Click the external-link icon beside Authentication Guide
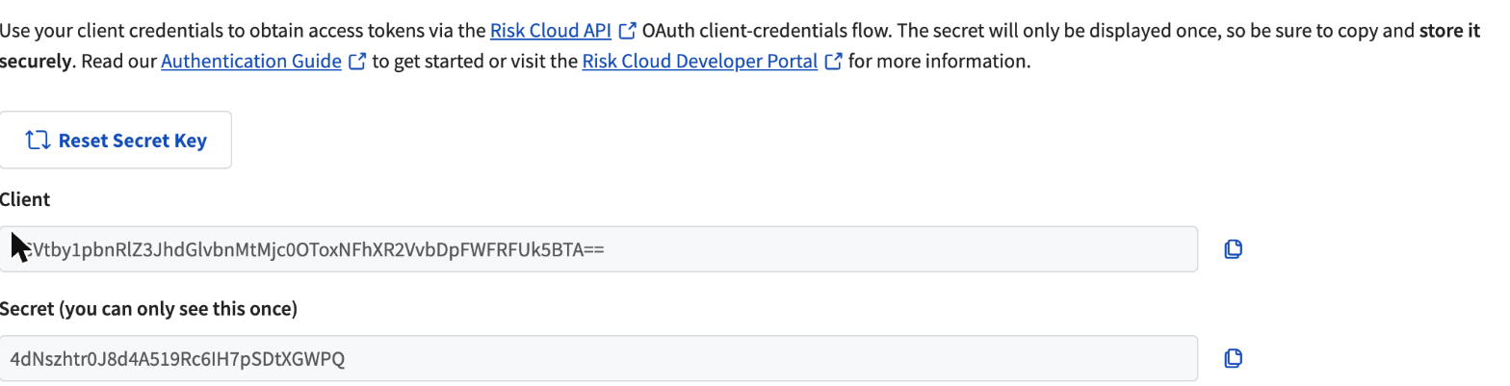The width and height of the screenshot is (1510, 386). pos(357,63)
